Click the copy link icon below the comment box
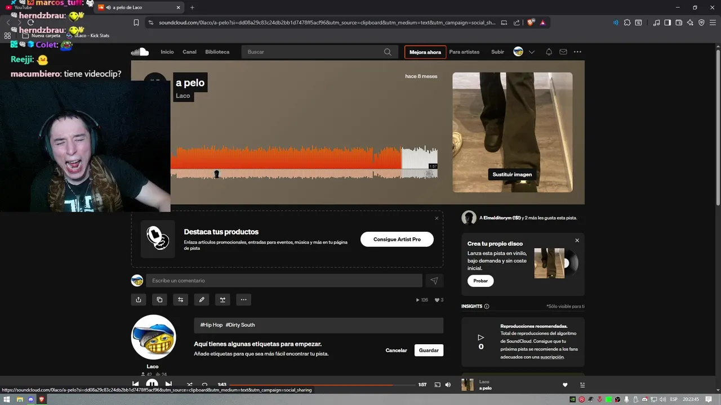The height and width of the screenshot is (405, 721). [x=159, y=300]
